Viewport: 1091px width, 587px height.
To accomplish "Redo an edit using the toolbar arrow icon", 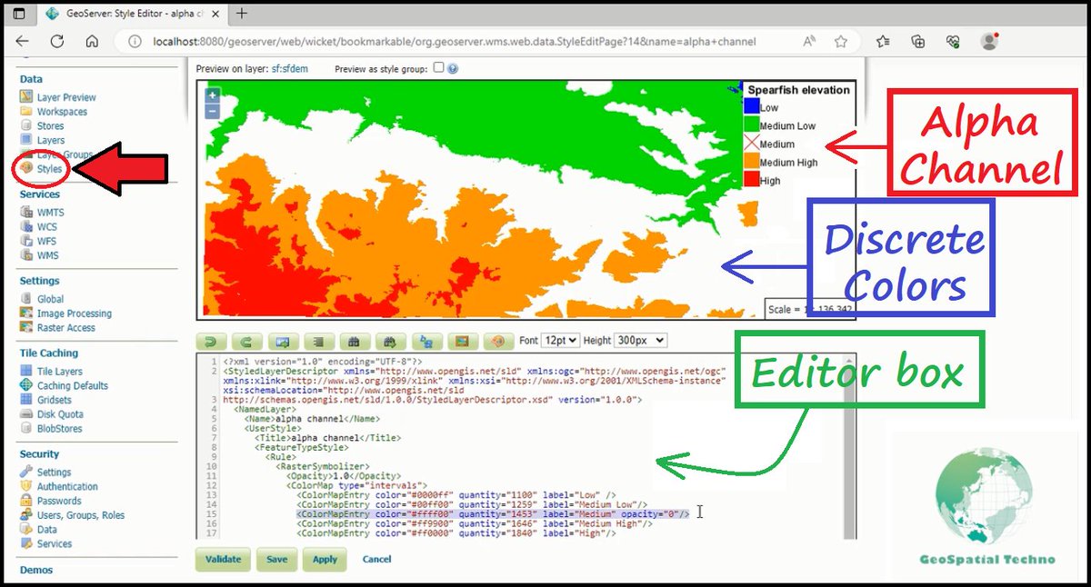I will pyautogui.click(x=245, y=341).
